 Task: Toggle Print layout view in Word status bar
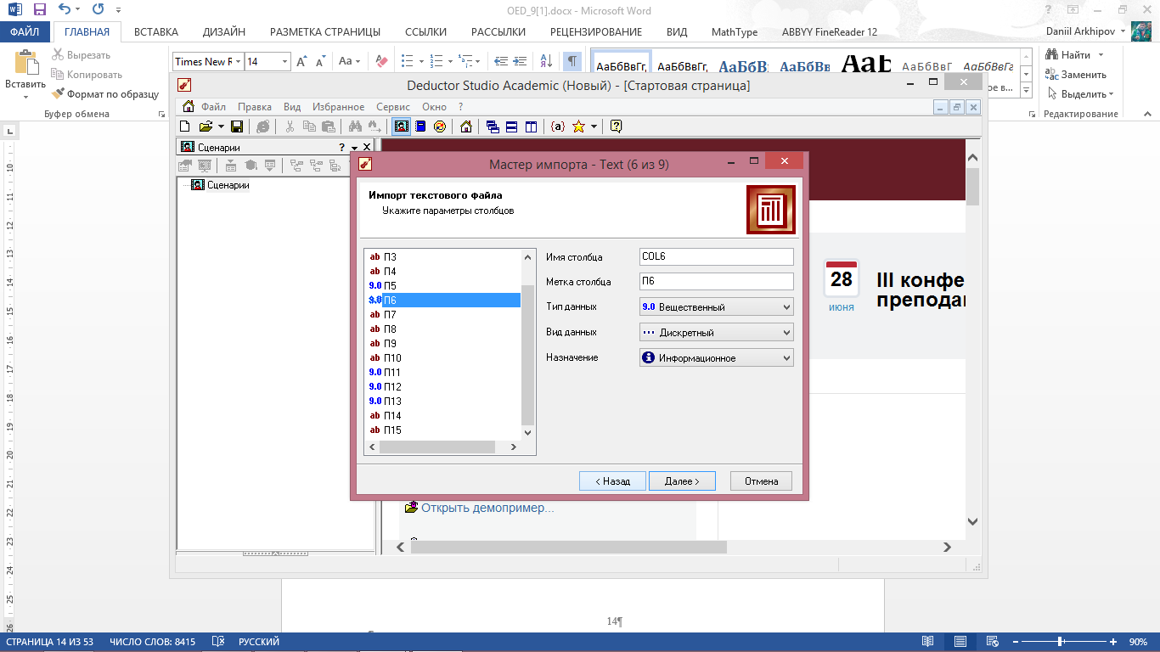[x=960, y=642]
